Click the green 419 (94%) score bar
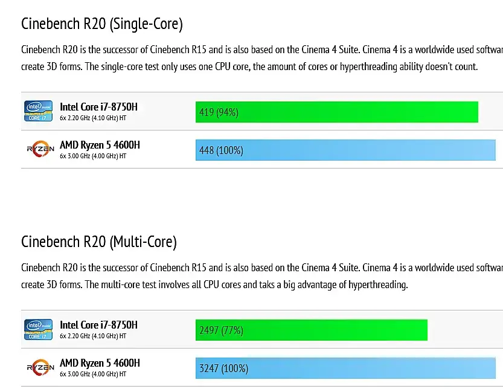 (336, 112)
